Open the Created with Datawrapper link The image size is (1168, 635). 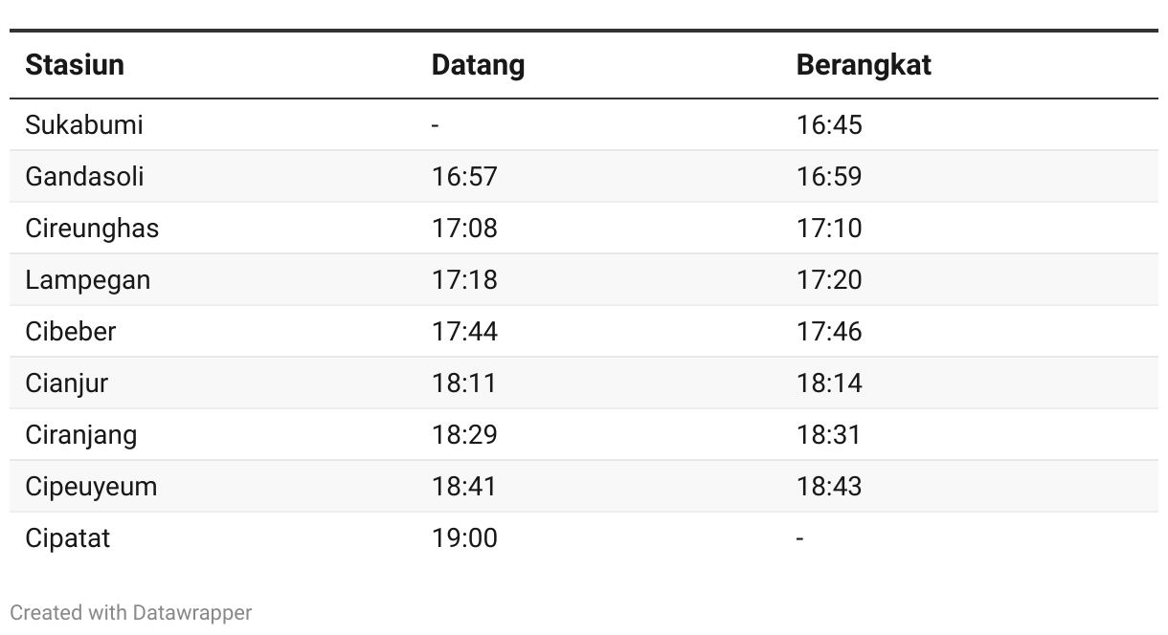[x=131, y=613]
